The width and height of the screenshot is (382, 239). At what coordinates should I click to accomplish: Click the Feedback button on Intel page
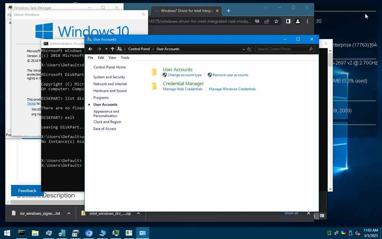pos(27,191)
